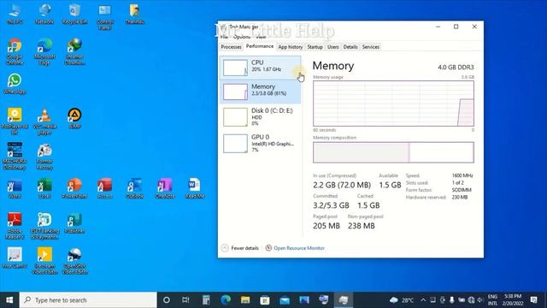Select the Microsoft Edge desktop icon
Viewport: 547px width, 308px height.
coord(44,52)
